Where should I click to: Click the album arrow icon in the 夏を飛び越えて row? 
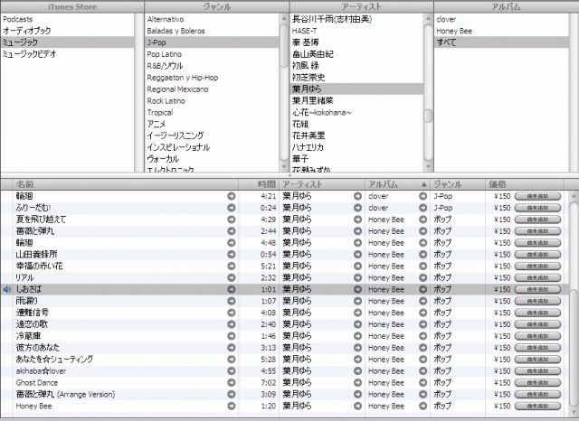point(422,220)
